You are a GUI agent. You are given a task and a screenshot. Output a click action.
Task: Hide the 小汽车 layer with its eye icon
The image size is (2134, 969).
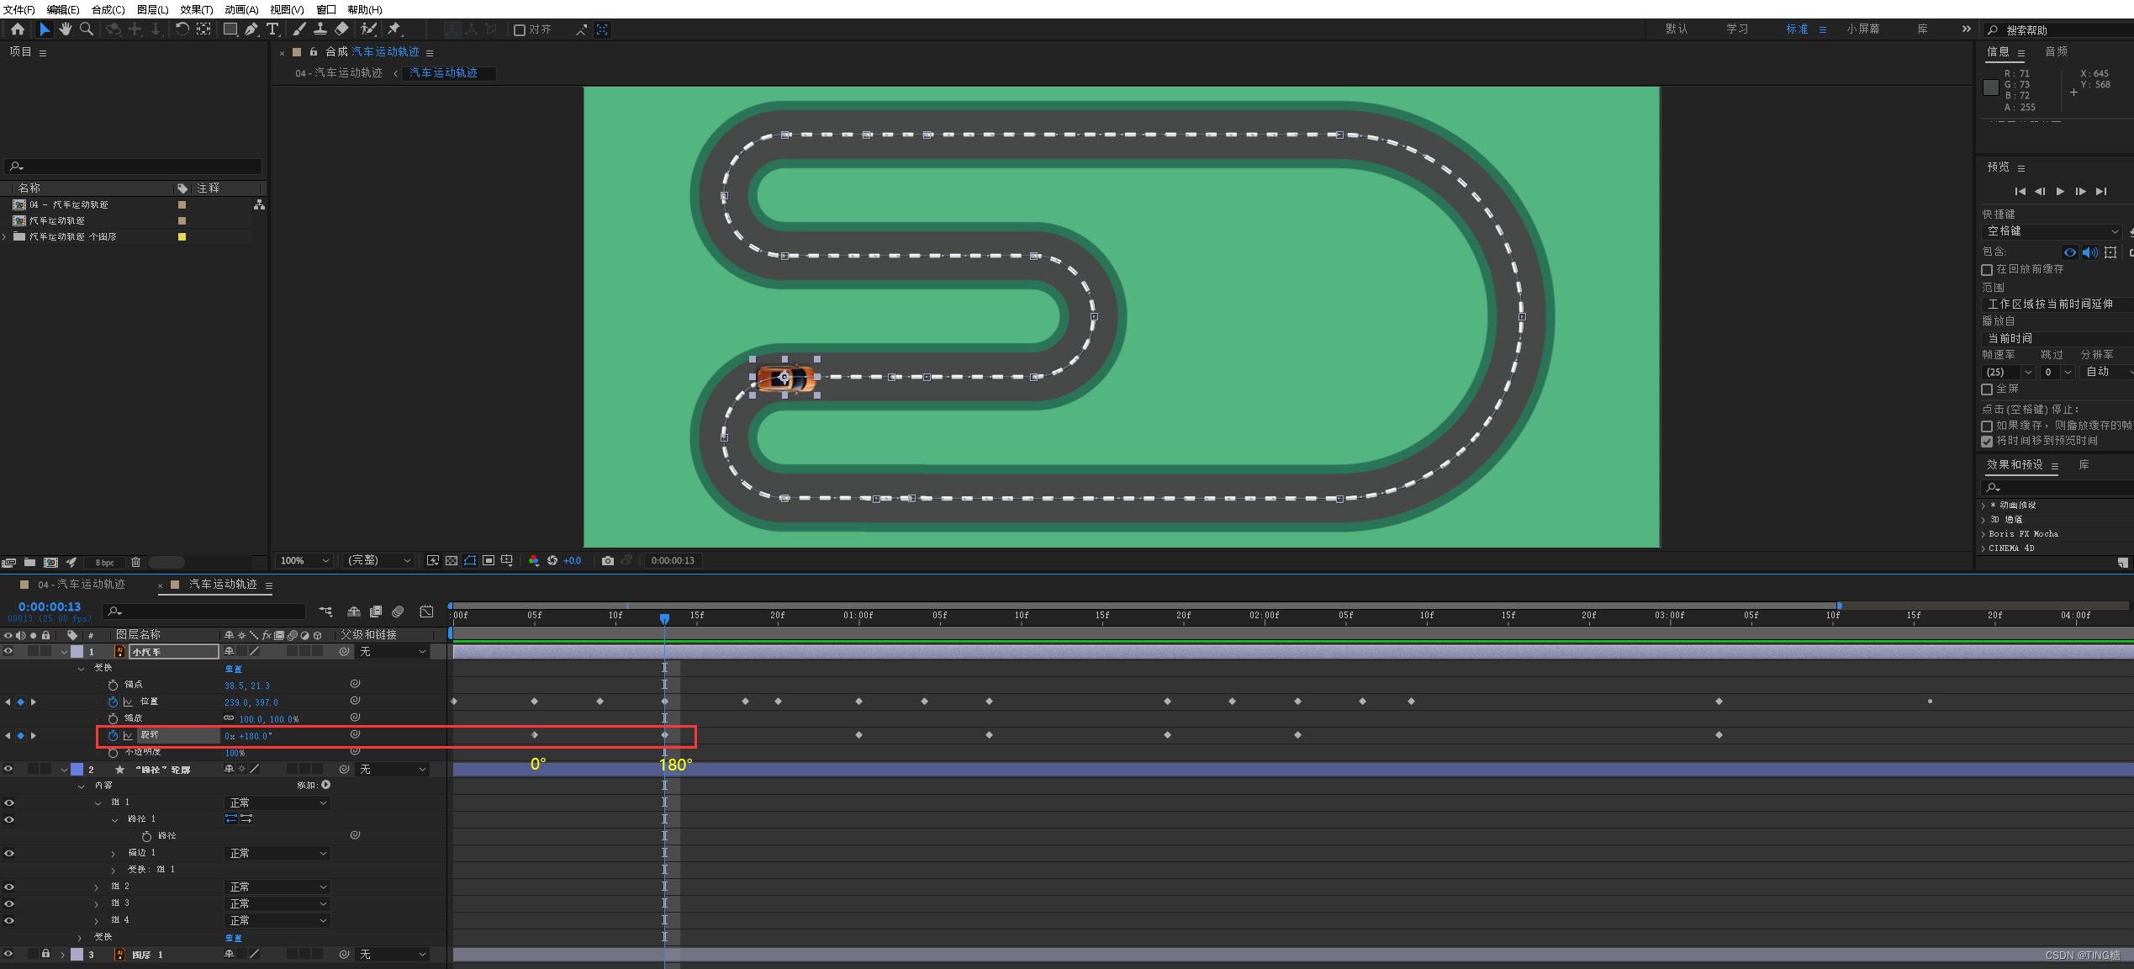pyautogui.click(x=8, y=652)
